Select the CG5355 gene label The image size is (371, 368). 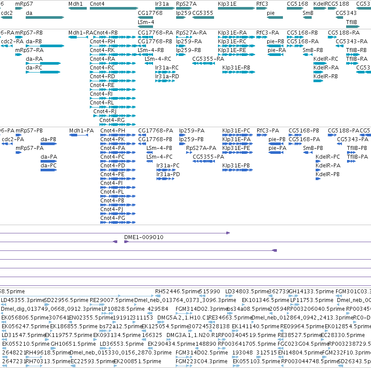(203, 13)
